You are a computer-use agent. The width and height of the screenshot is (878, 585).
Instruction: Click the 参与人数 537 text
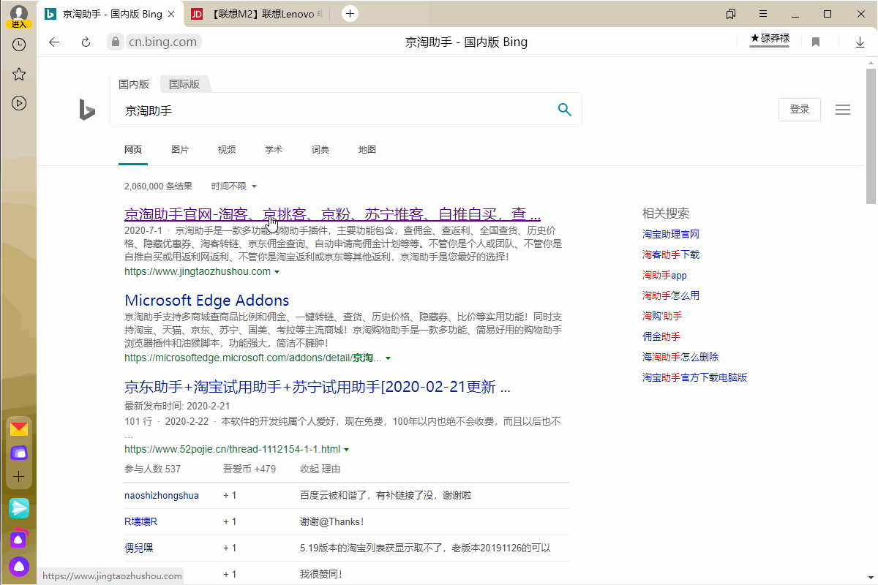(x=153, y=469)
